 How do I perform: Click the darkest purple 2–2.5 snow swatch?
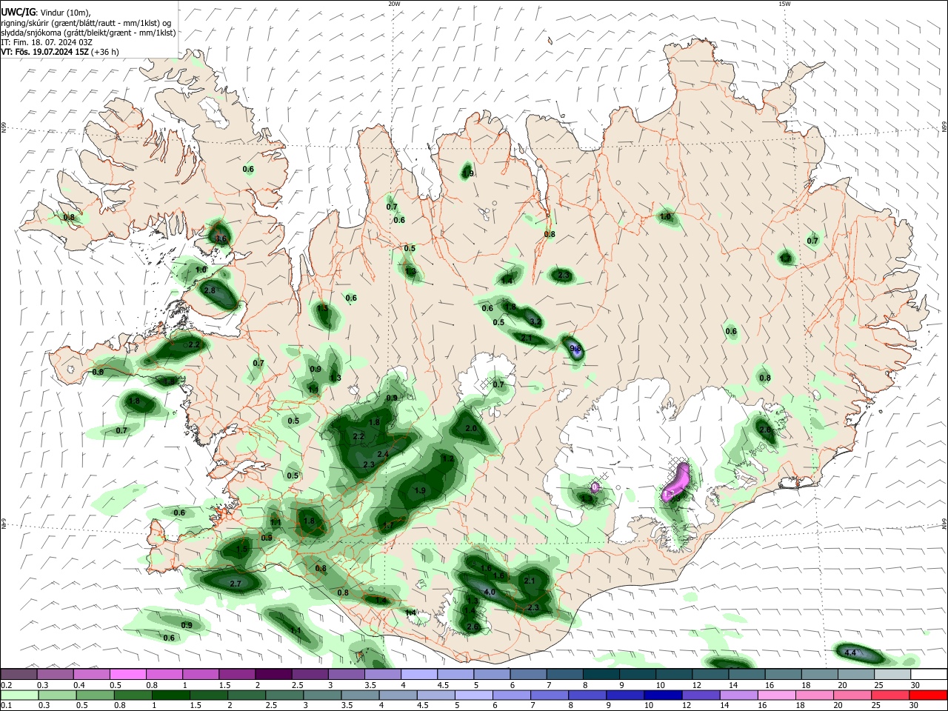coord(273,674)
